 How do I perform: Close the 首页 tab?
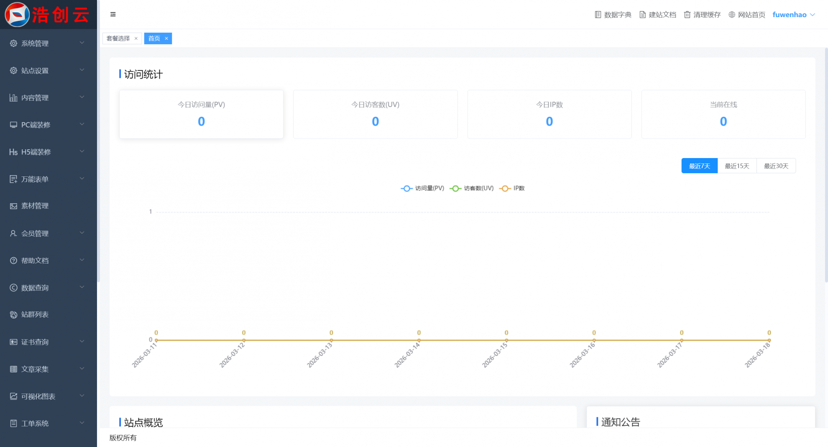click(x=166, y=38)
